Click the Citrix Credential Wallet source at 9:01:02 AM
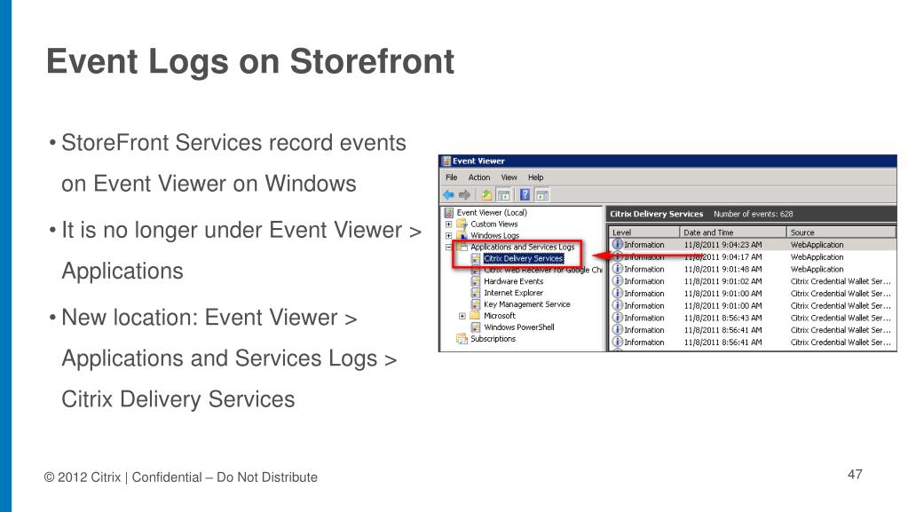This screenshot has width=908, height=512. [841, 281]
